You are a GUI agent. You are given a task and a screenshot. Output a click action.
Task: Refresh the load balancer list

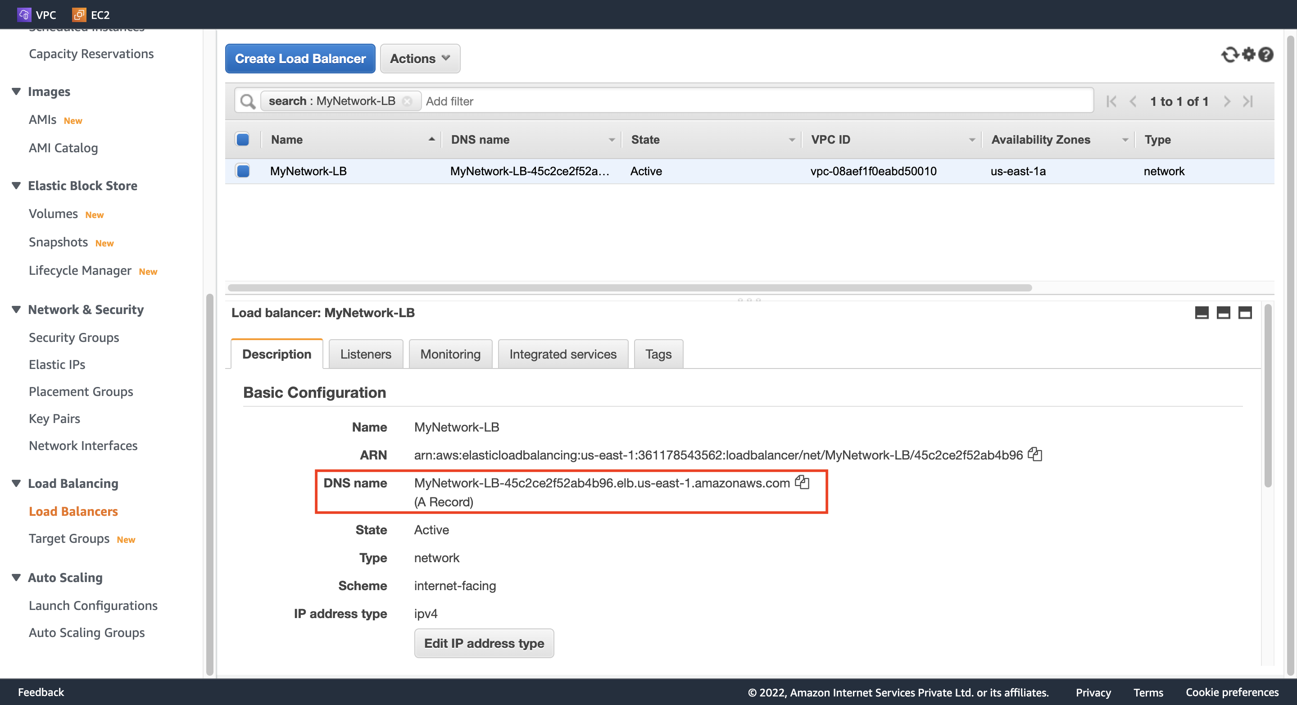click(x=1229, y=55)
